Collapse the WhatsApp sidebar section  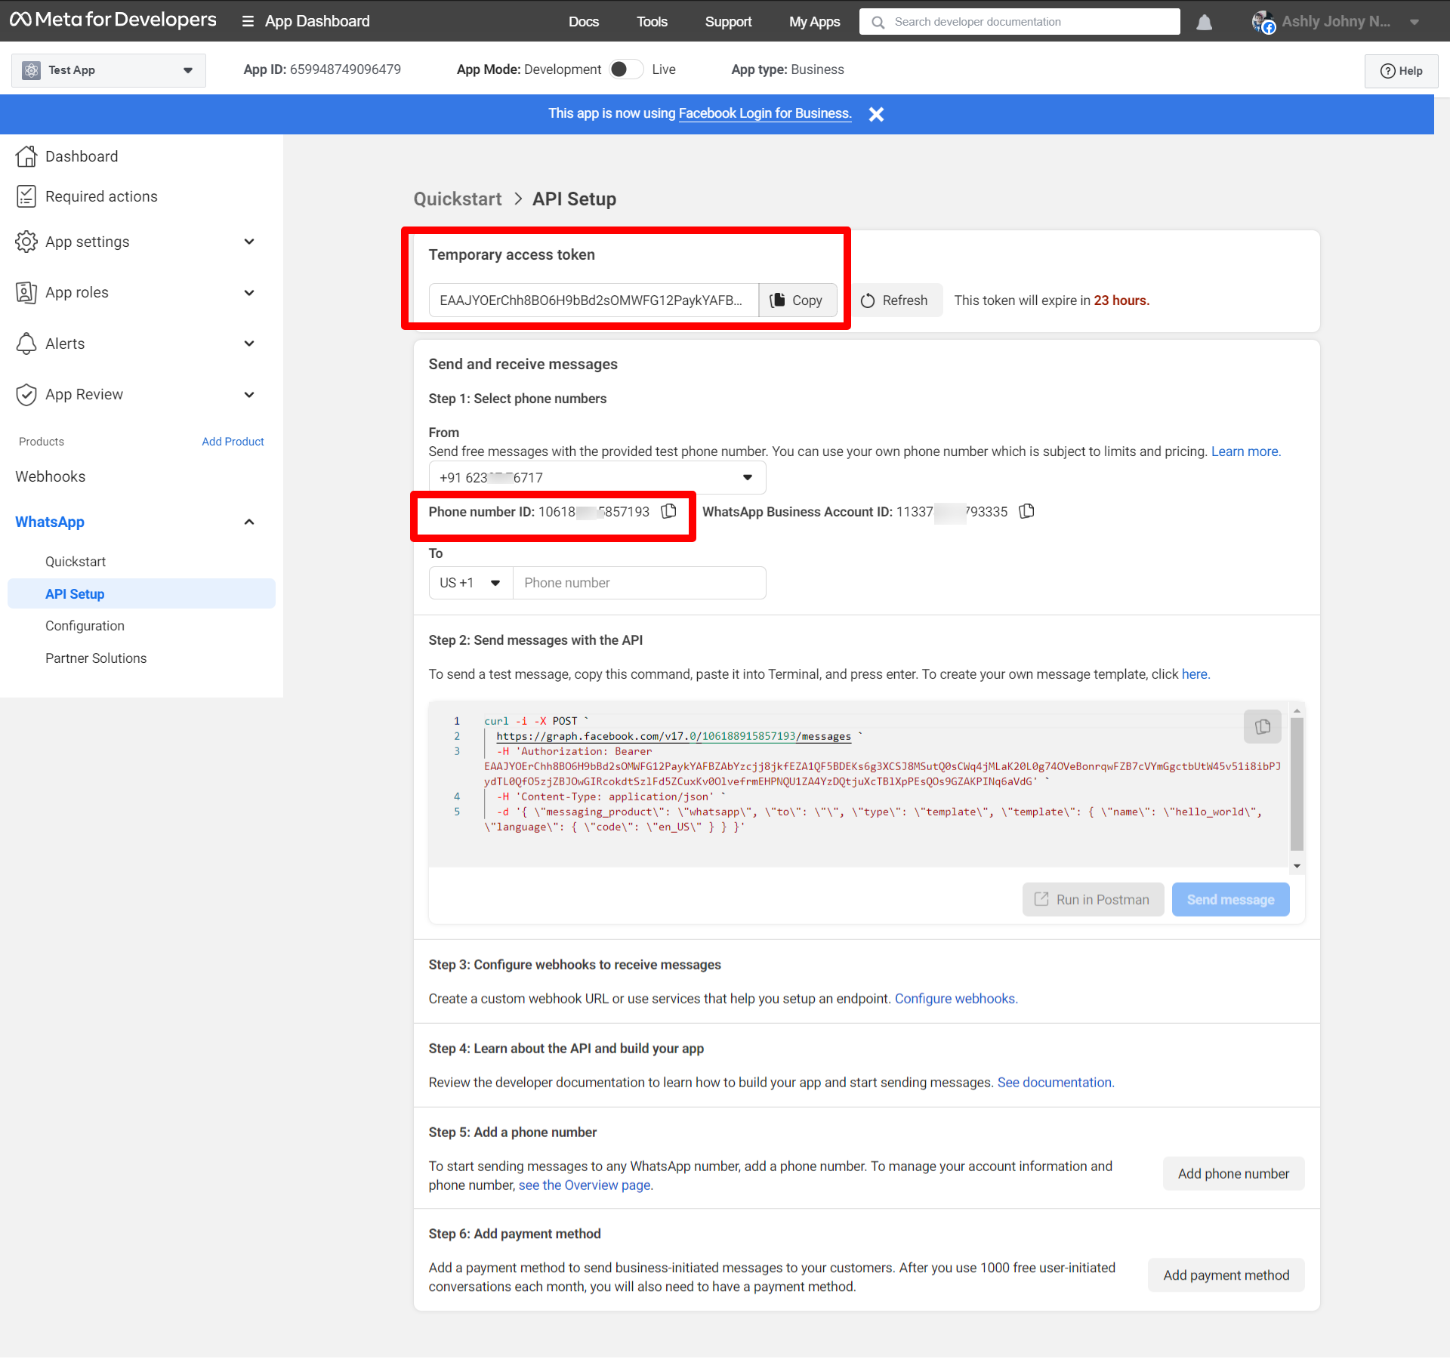pyautogui.click(x=249, y=522)
